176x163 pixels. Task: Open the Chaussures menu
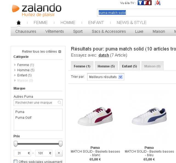26,31
